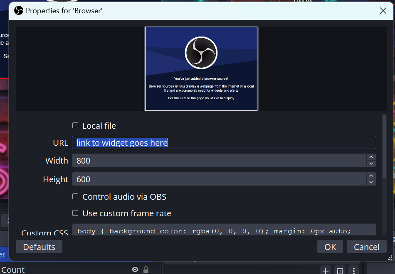The image size is (395, 274).
Task: Click inside the Custom CSS field
Action: pos(225,231)
